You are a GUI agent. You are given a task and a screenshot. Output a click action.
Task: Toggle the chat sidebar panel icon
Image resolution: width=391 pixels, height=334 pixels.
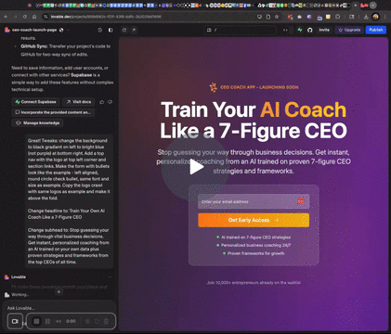(111, 30)
